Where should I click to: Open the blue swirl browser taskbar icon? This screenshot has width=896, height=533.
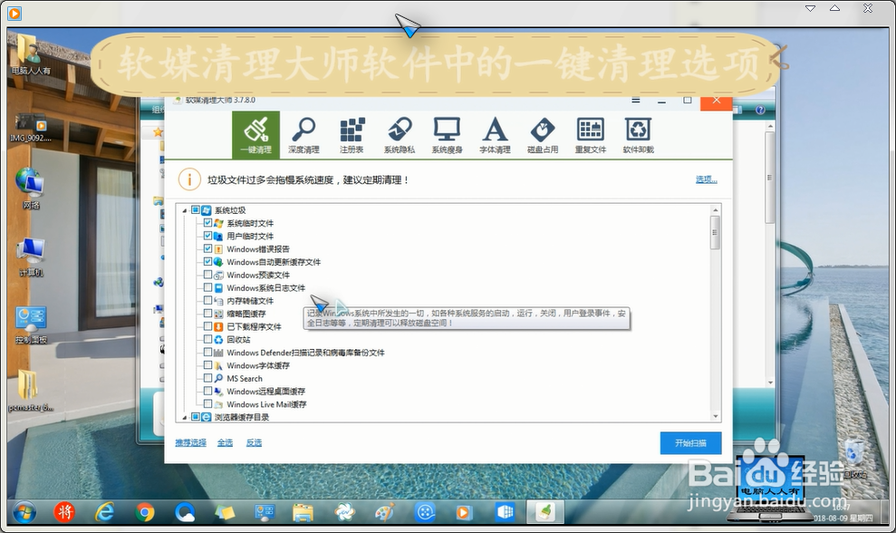184,512
